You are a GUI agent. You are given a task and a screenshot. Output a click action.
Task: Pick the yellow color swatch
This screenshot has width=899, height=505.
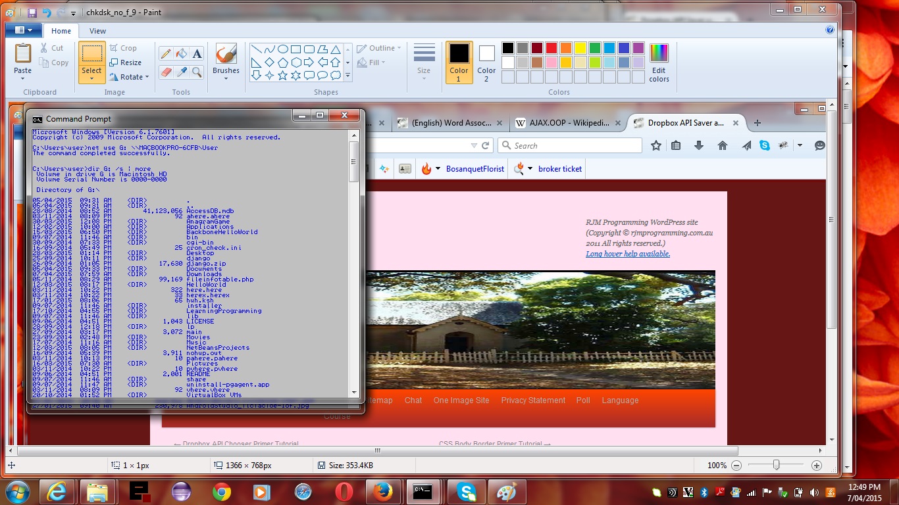coord(580,48)
